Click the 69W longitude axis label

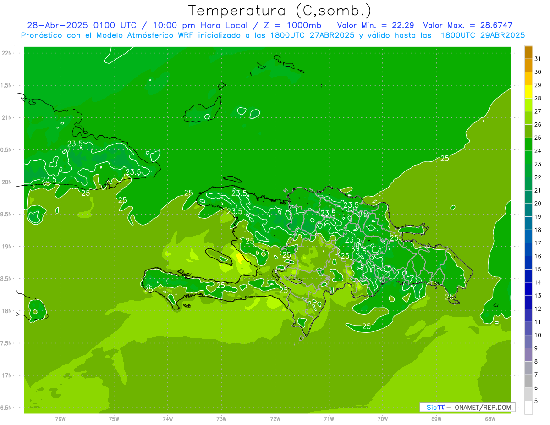436,419
